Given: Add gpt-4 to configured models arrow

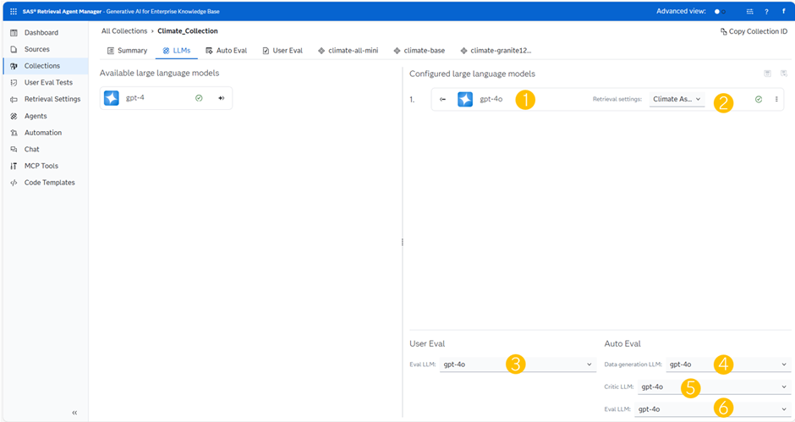Looking at the screenshot, I should coord(221,98).
